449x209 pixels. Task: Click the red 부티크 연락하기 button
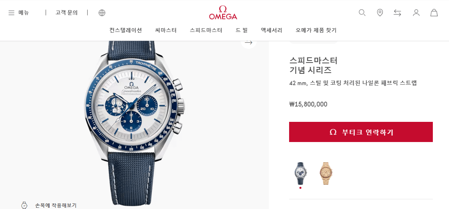pyautogui.click(x=361, y=132)
